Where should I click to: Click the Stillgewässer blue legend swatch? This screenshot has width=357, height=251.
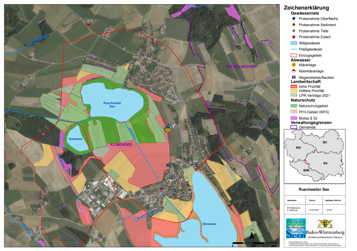(293, 43)
